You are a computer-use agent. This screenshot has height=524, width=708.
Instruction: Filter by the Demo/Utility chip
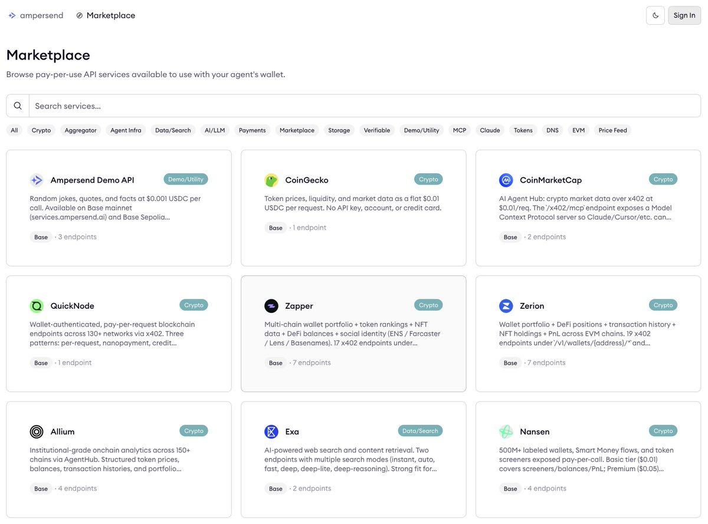421,130
